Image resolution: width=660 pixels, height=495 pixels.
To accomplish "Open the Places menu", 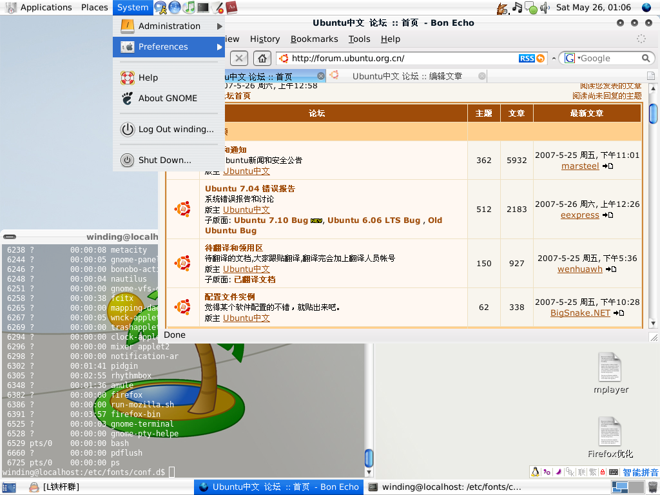I will pyautogui.click(x=94, y=7).
